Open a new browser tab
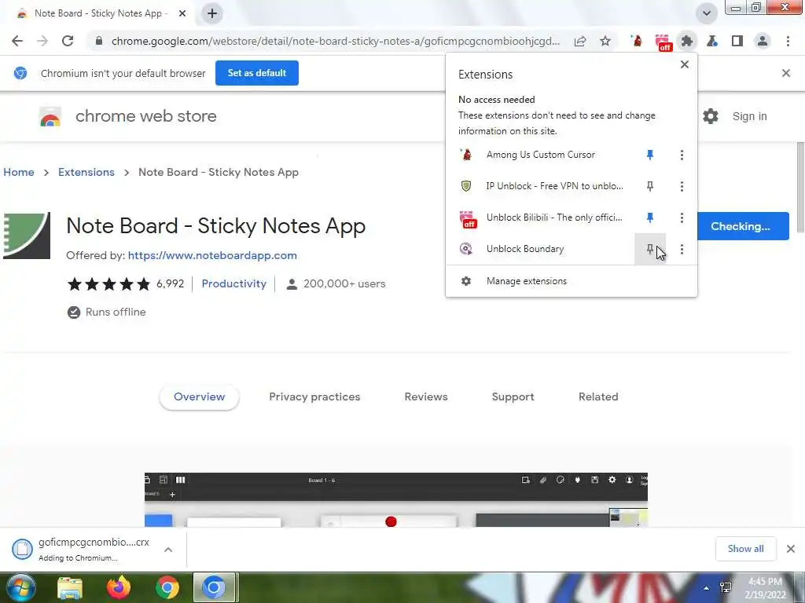Image resolution: width=805 pixels, height=603 pixels. pyautogui.click(x=212, y=13)
